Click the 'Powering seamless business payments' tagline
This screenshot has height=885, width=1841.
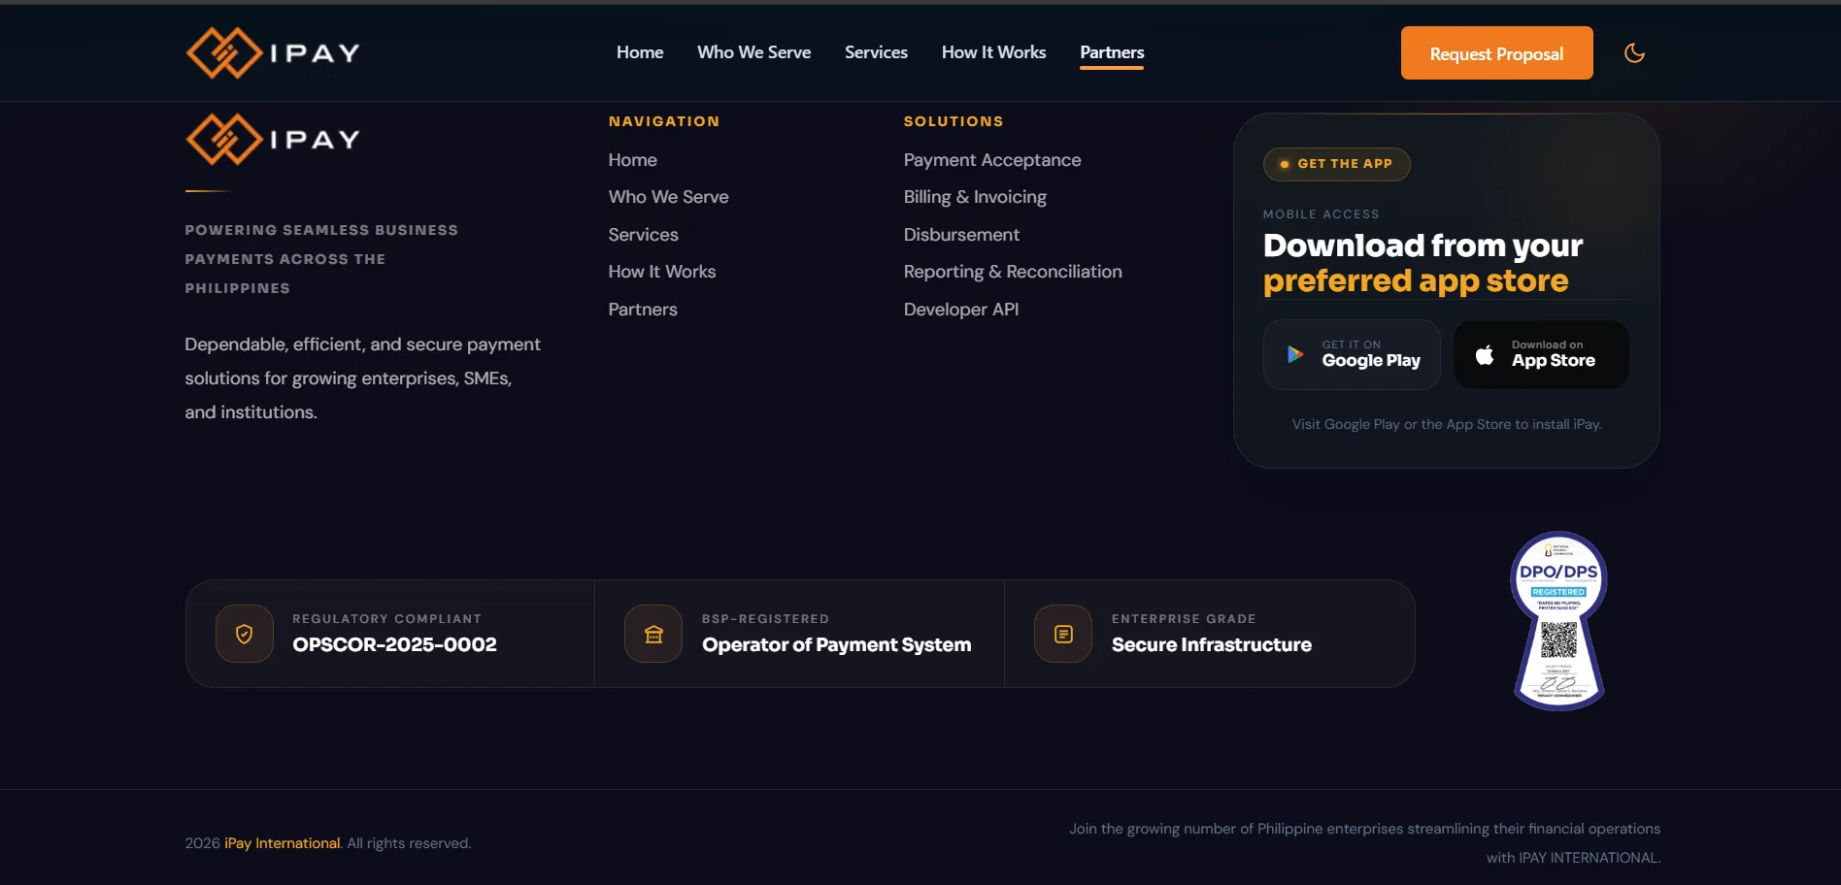pyautogui.click(x=321, y=259)
